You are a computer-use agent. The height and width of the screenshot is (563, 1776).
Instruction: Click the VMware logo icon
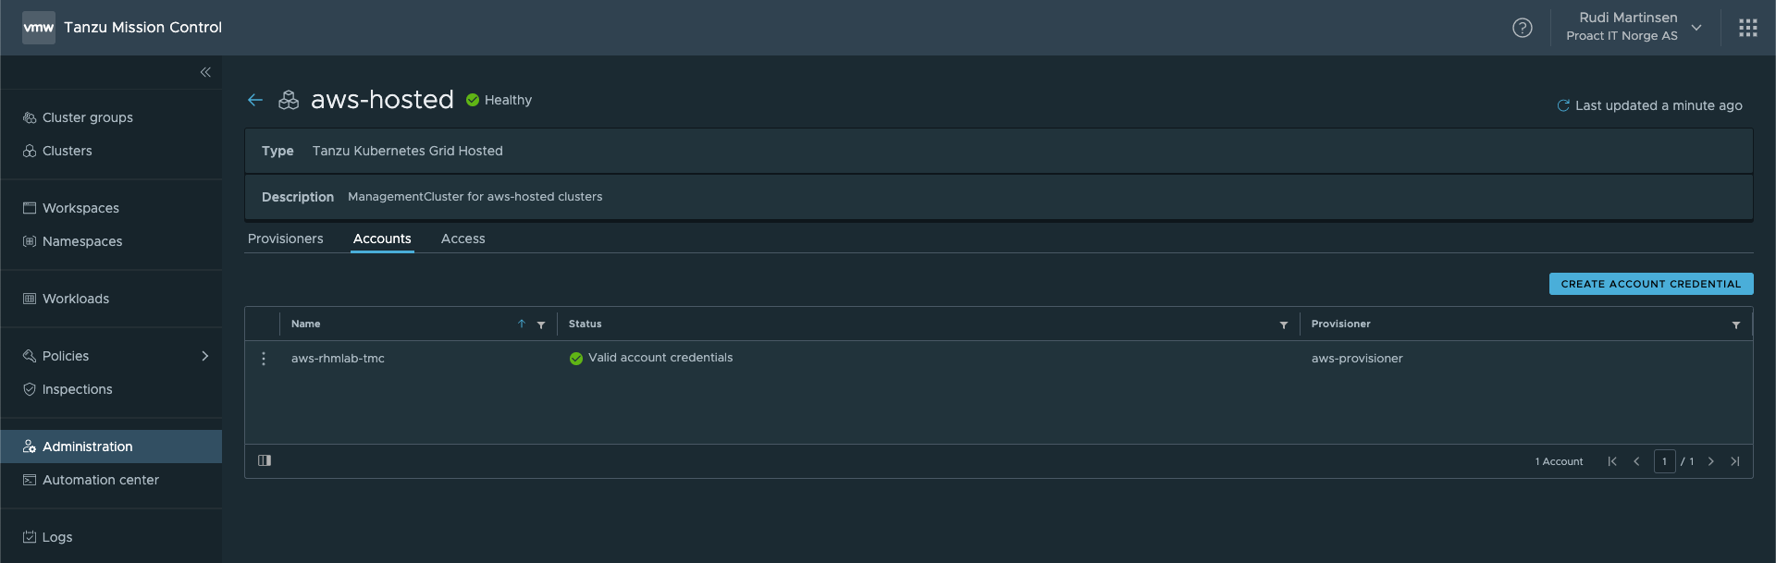click(39, 28)
